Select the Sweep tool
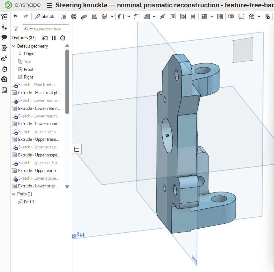This screenshot has width=274, height=272. [84, 17]
